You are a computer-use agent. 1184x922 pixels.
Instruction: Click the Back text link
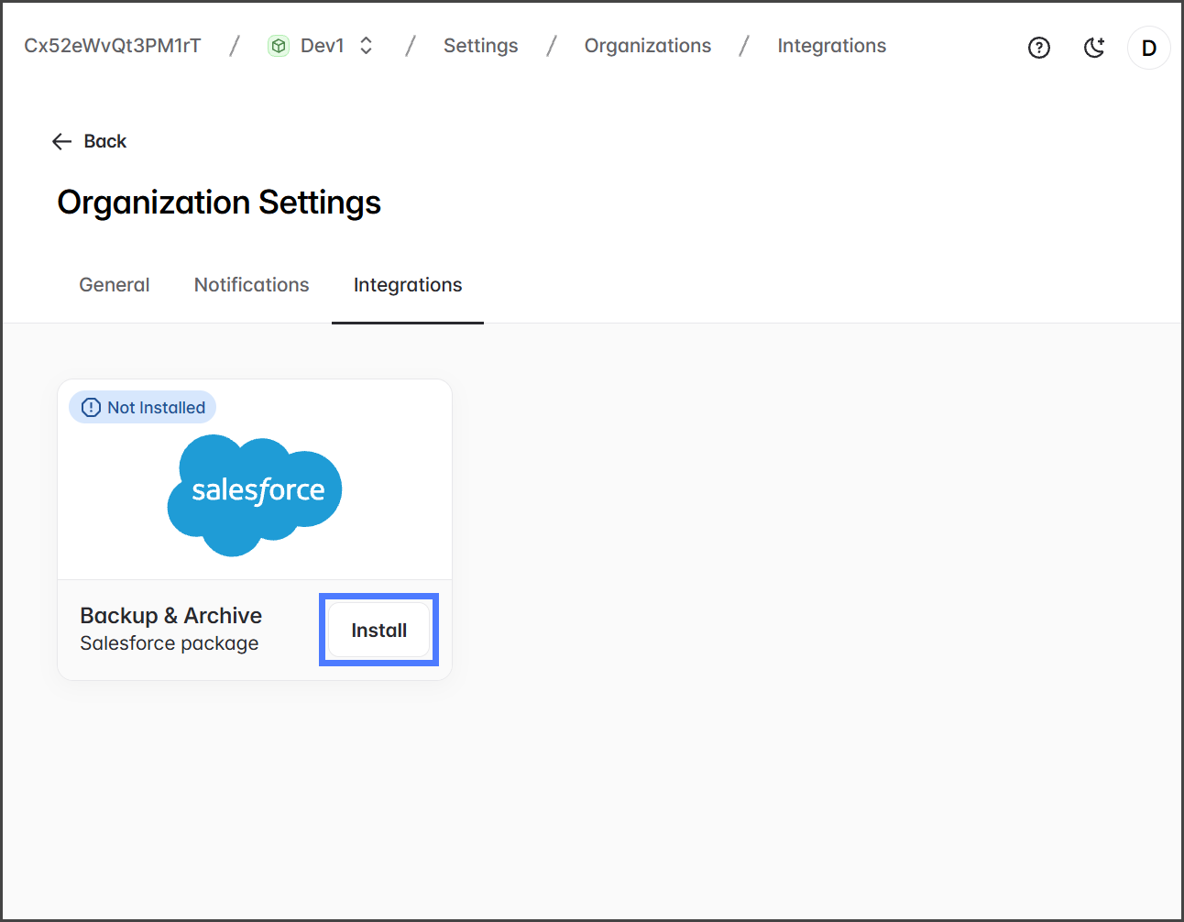105,141
